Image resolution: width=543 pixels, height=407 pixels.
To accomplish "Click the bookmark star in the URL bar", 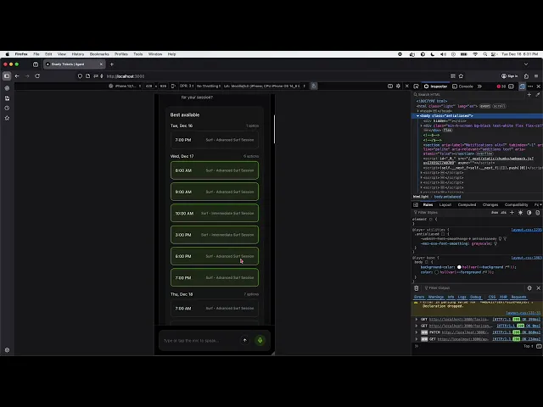I will point(461,76).
